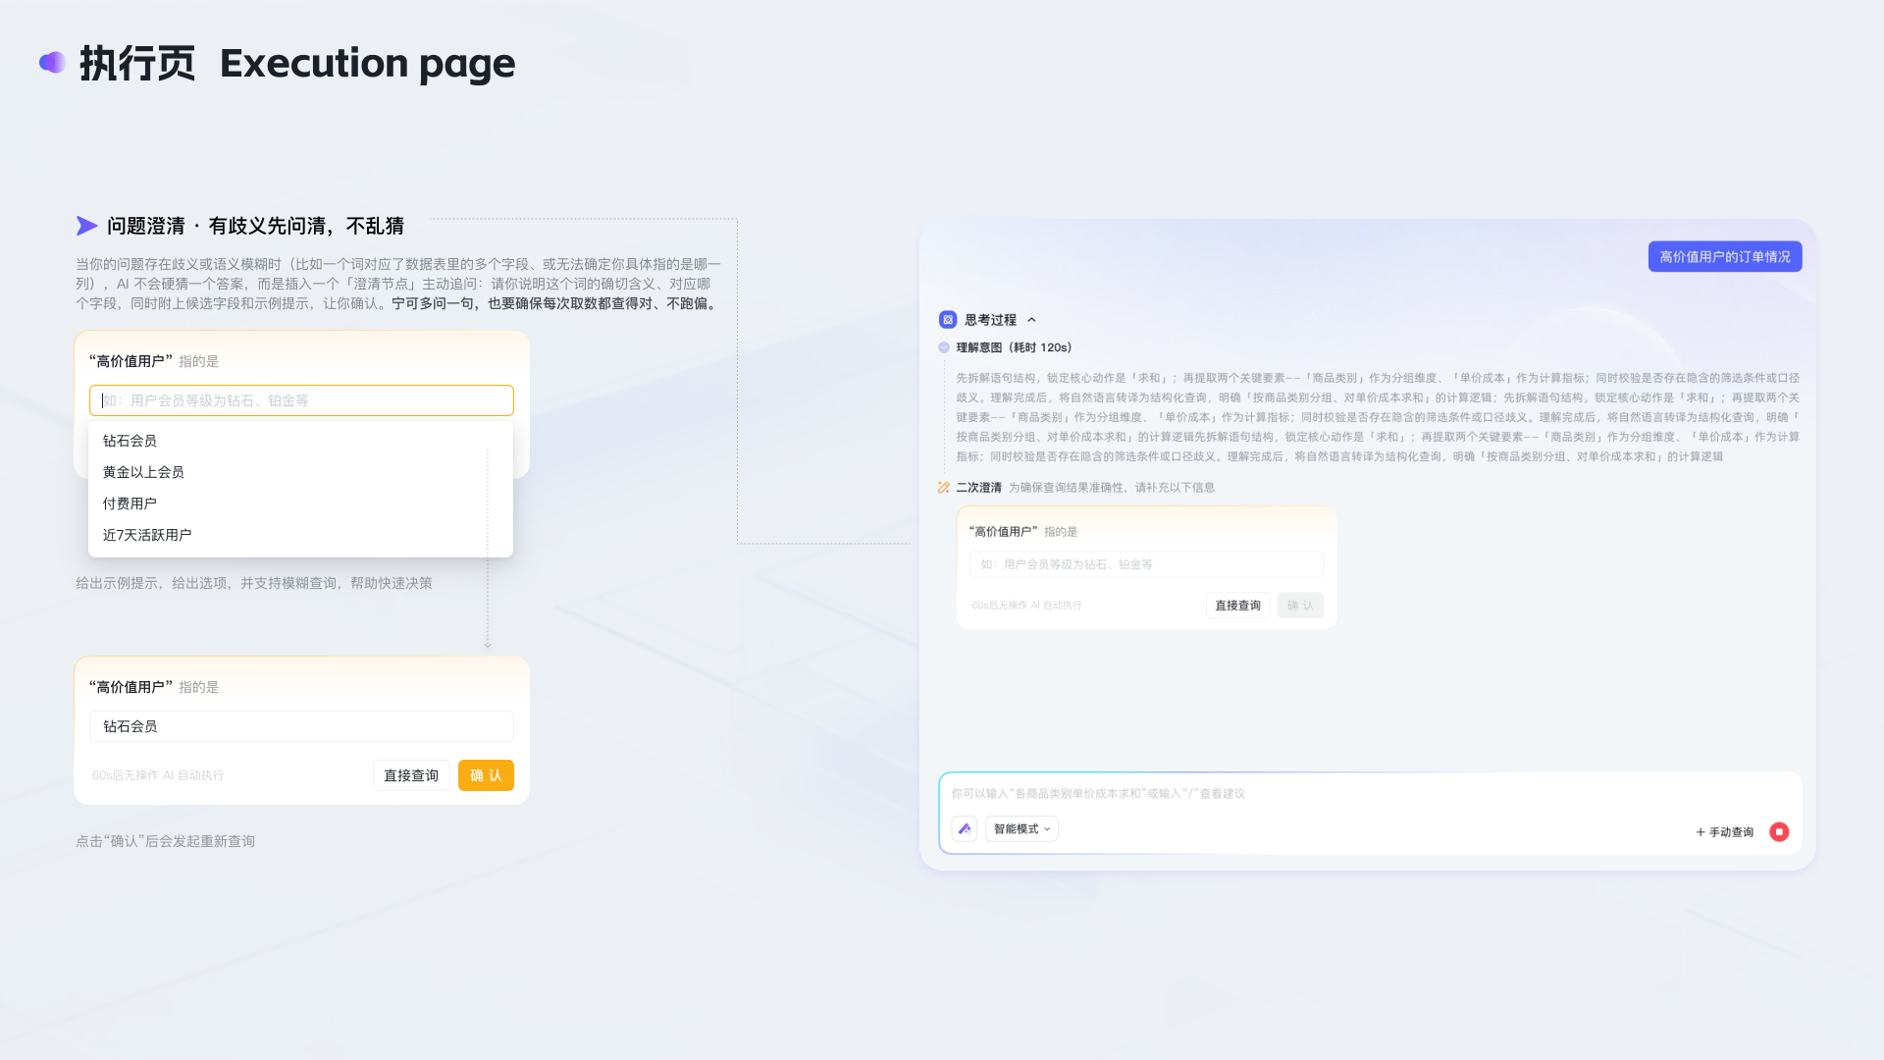Focus the active 高价值用户 input with orange border
The image size is (1884, 1060).
[x=301, y=400]
